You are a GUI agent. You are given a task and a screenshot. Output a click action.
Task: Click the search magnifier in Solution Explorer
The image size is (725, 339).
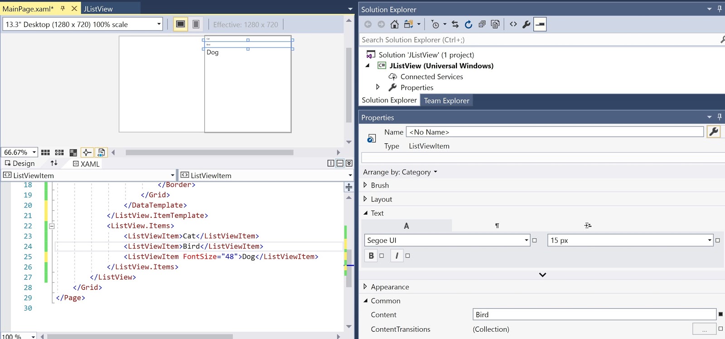pos(722,40)
